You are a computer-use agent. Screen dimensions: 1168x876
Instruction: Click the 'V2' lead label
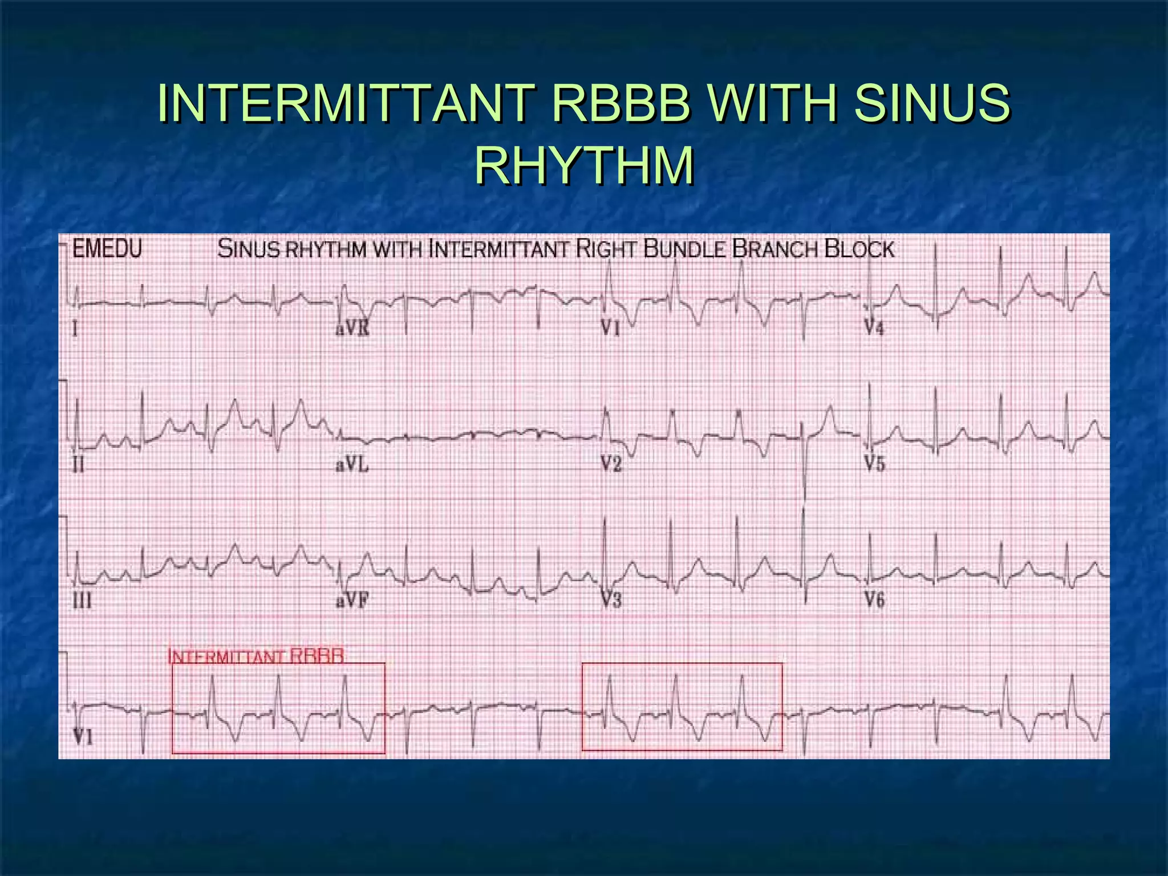coord(611,464)
